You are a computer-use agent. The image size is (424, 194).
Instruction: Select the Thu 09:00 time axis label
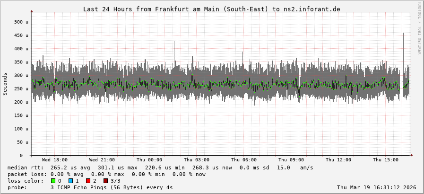[x=291, y=160]
